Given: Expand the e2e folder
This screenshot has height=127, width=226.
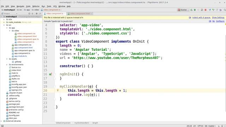Looking at the screenshot, I should click(x=4, y=19).
